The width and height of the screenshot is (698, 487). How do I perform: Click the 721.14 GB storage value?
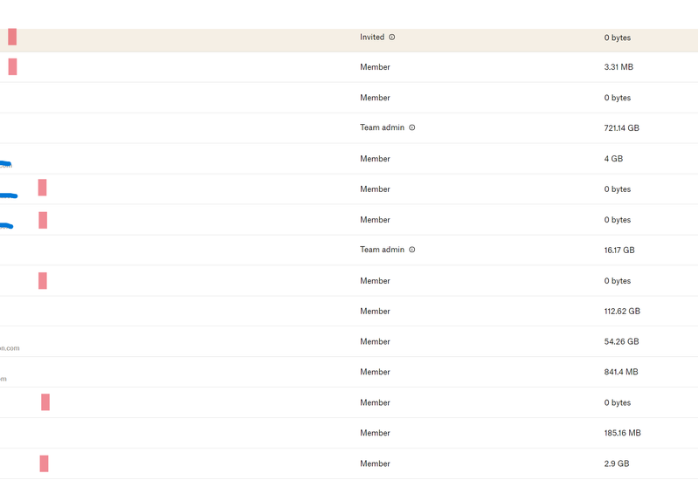coord(621,128)
